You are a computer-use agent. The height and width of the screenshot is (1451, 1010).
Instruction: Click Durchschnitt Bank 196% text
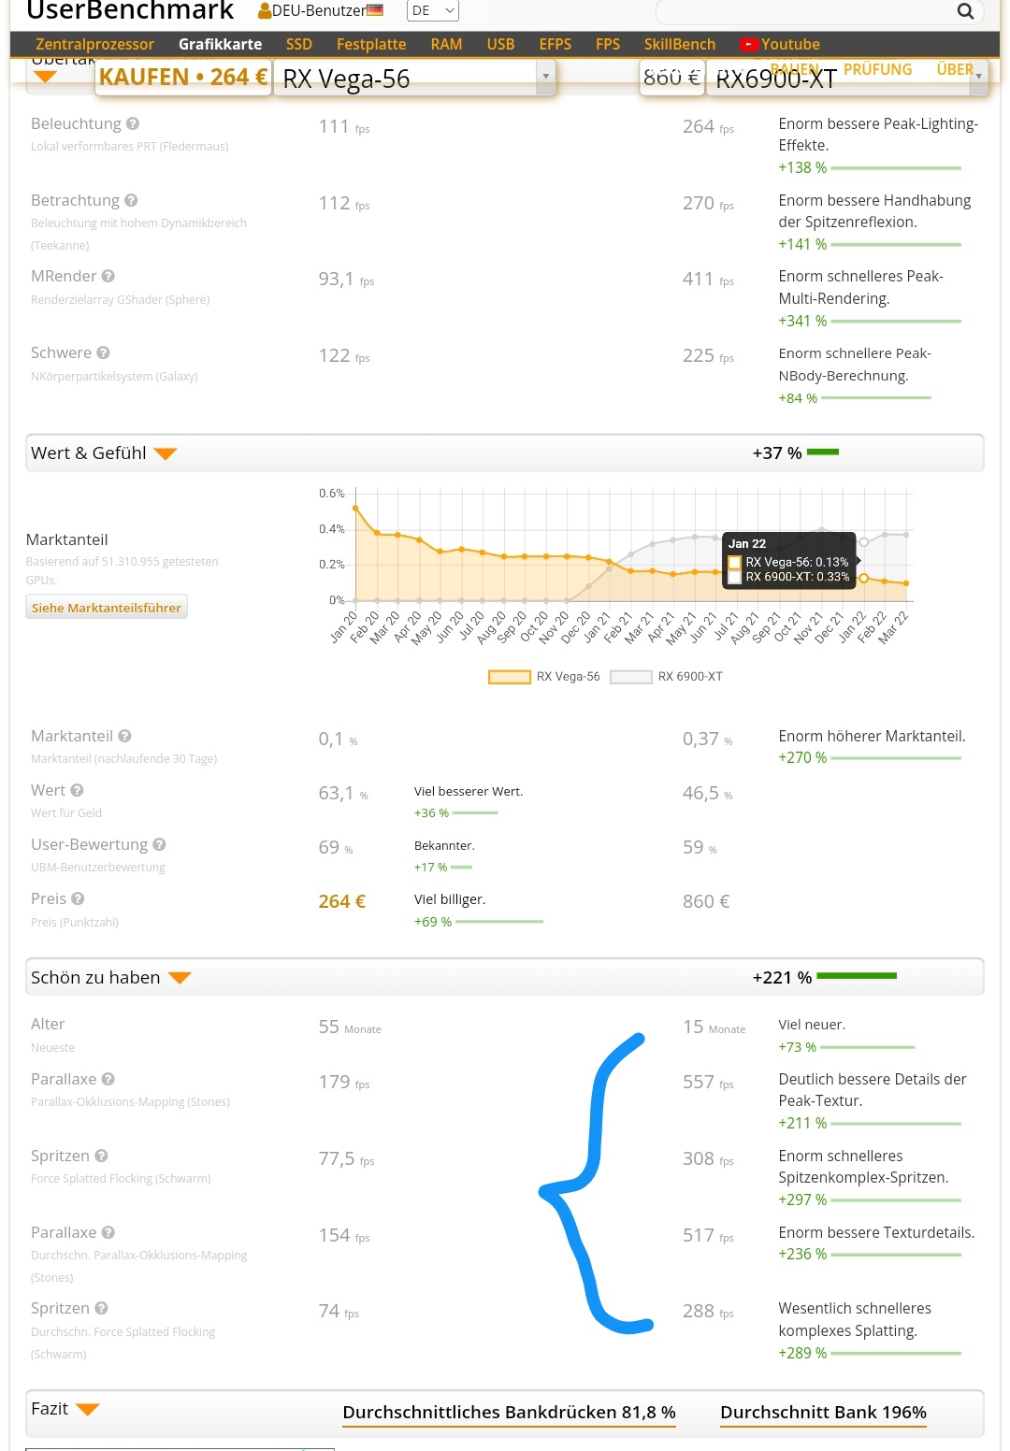[823, 1412]
